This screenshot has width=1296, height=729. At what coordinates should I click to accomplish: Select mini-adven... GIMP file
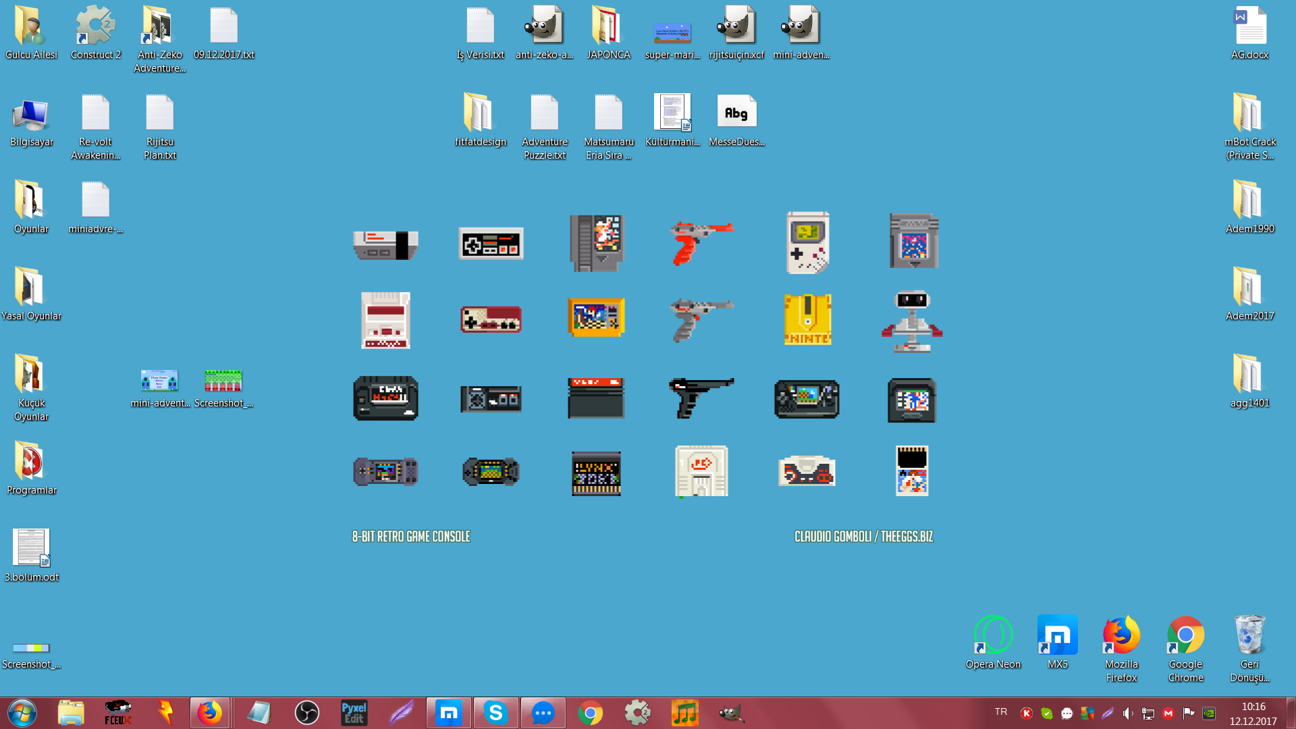[801, 34]
